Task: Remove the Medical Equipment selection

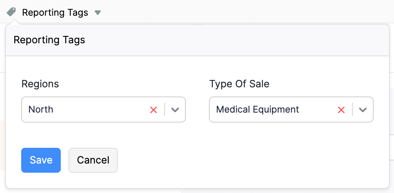Action: click(x=341, y=110)
